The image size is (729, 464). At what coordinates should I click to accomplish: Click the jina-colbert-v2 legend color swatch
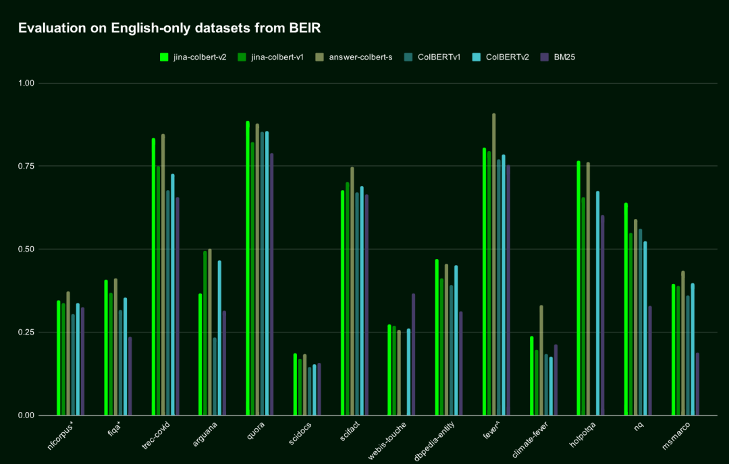[164, 57]
